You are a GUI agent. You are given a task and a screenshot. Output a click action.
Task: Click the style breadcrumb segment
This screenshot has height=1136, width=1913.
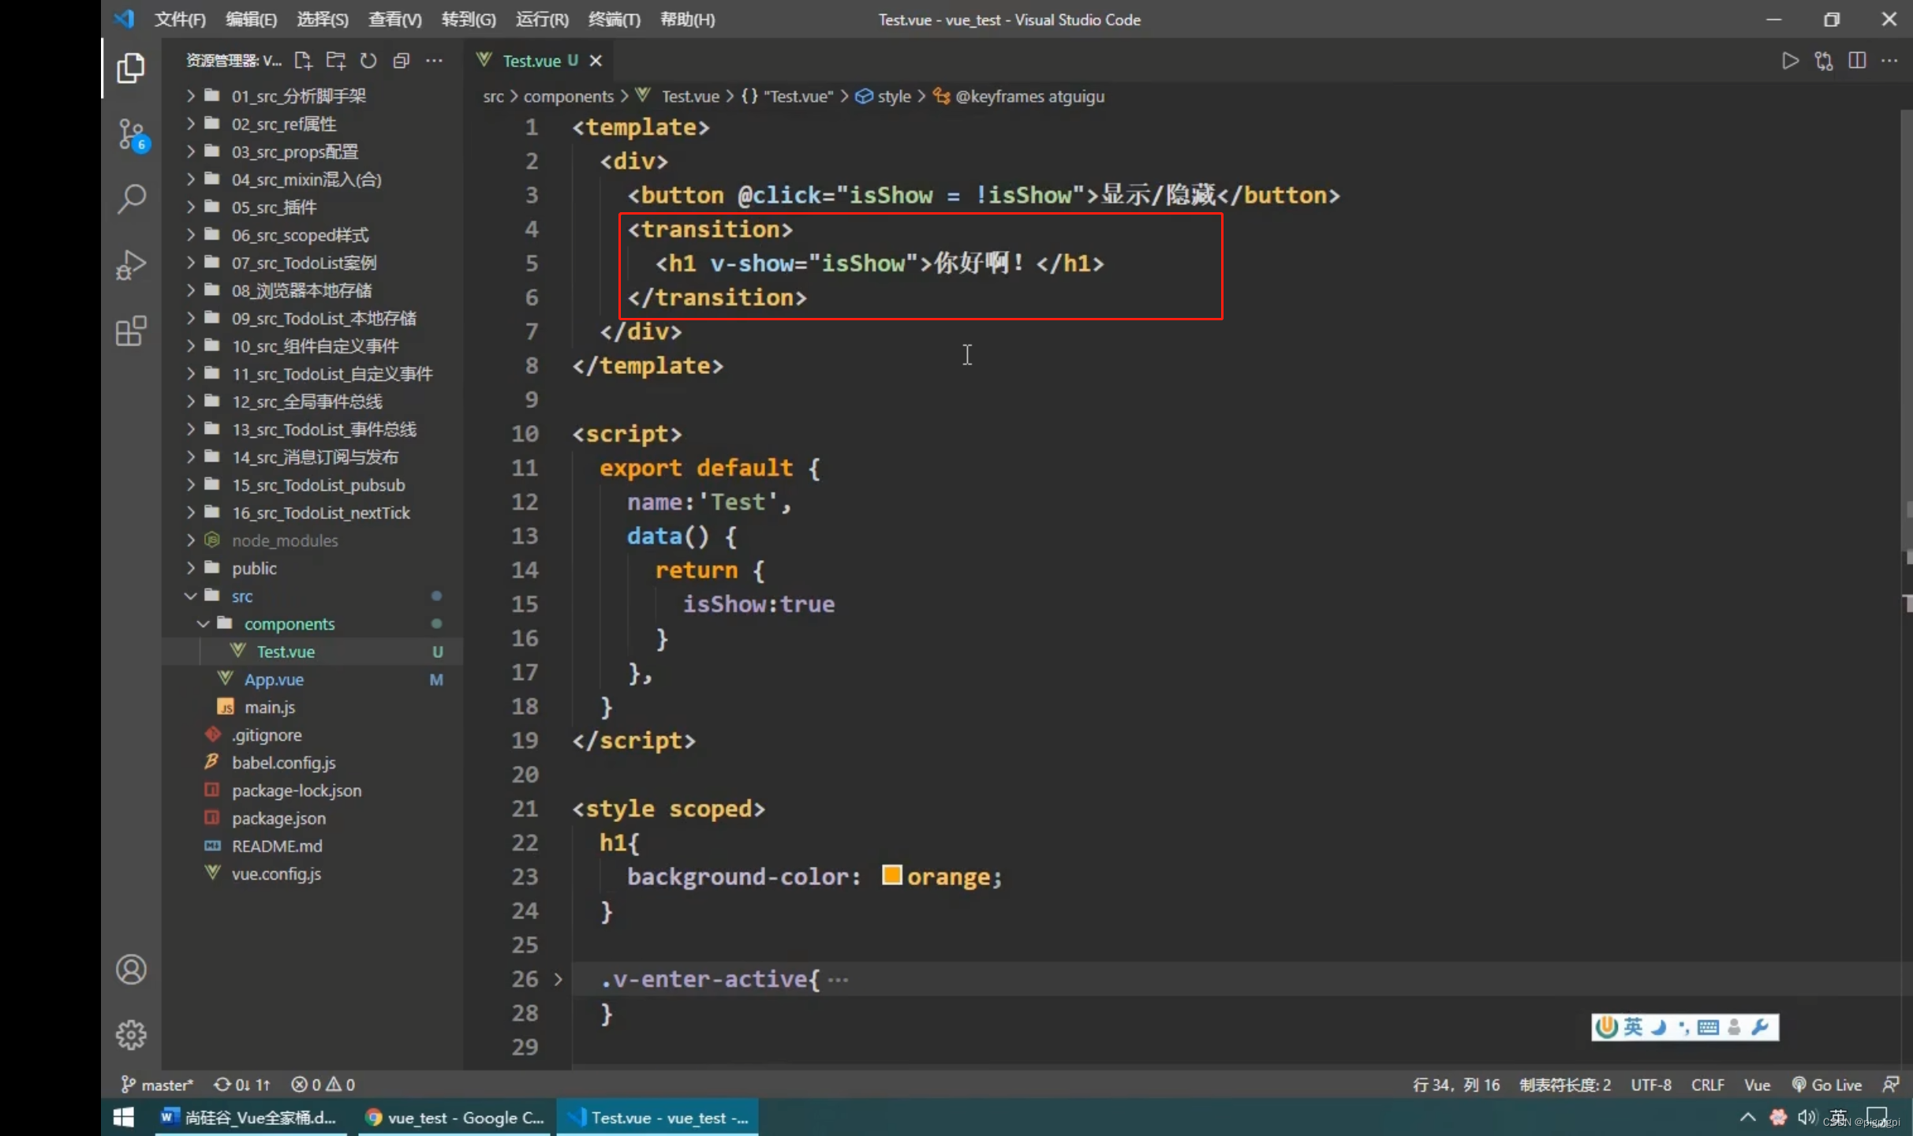[x=885, y=96]
